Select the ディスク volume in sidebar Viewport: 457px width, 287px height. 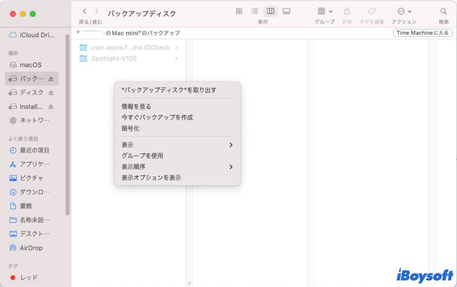click(x=26, y=93)
